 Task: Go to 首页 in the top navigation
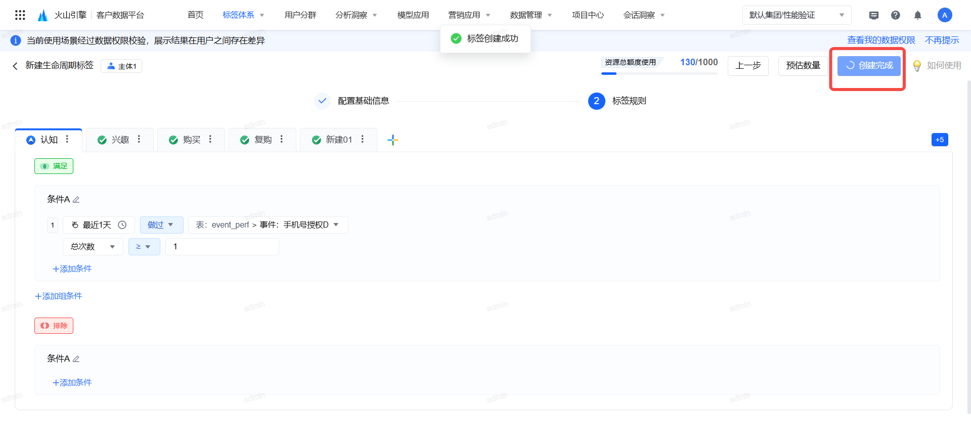pos(195,15)
